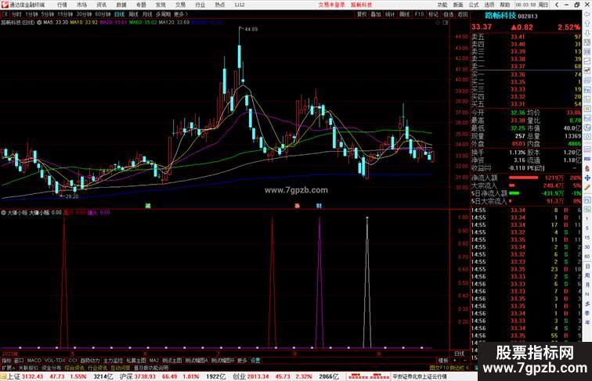Open the 模板 template dropdown
The image size is (592, 381).
point(443,361)
